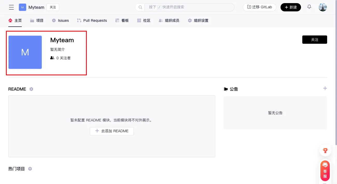Open the user avatar account menu
Viewport: 337px width, 184px height.
pos(322,7)
